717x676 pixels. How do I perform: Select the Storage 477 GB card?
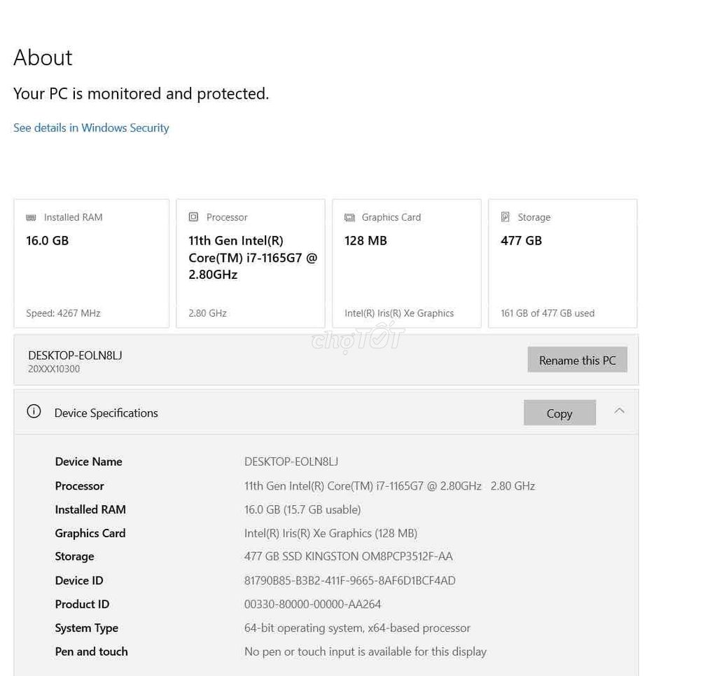[x=563, y=263]
